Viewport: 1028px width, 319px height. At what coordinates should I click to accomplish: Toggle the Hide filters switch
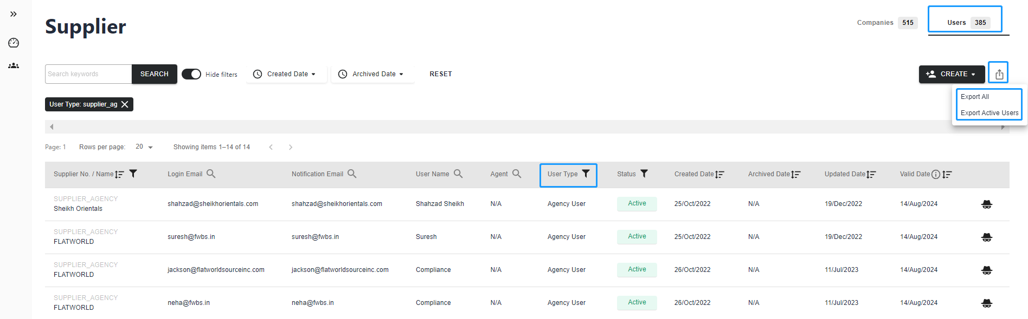pos(191,74)
